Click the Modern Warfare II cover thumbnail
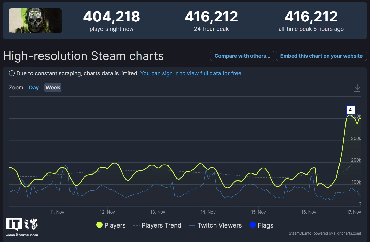370x242 pixels. pos(35,21)
